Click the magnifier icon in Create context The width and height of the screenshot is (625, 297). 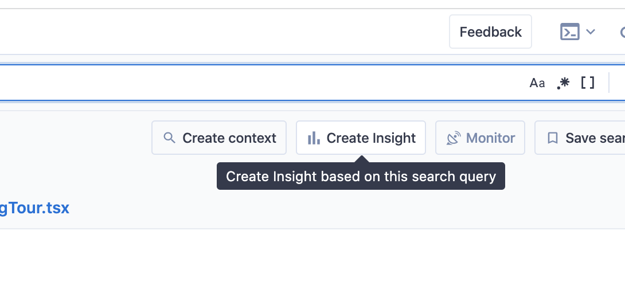[x=169, y=138]
